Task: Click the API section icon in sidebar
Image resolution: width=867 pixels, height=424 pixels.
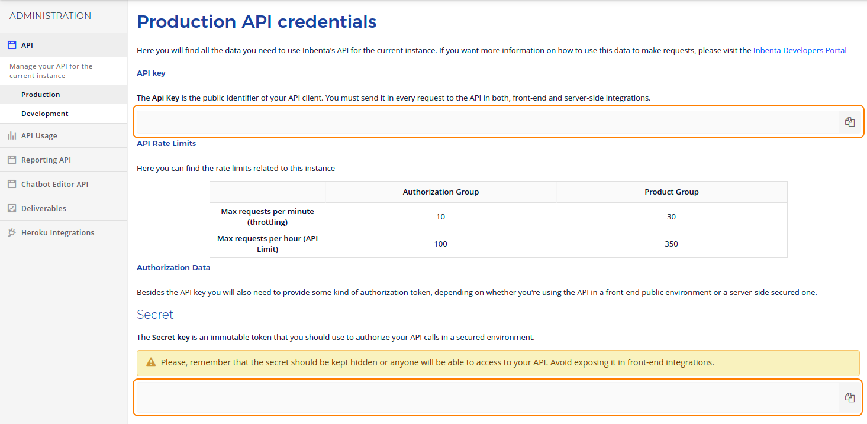Action: (12, 45)
